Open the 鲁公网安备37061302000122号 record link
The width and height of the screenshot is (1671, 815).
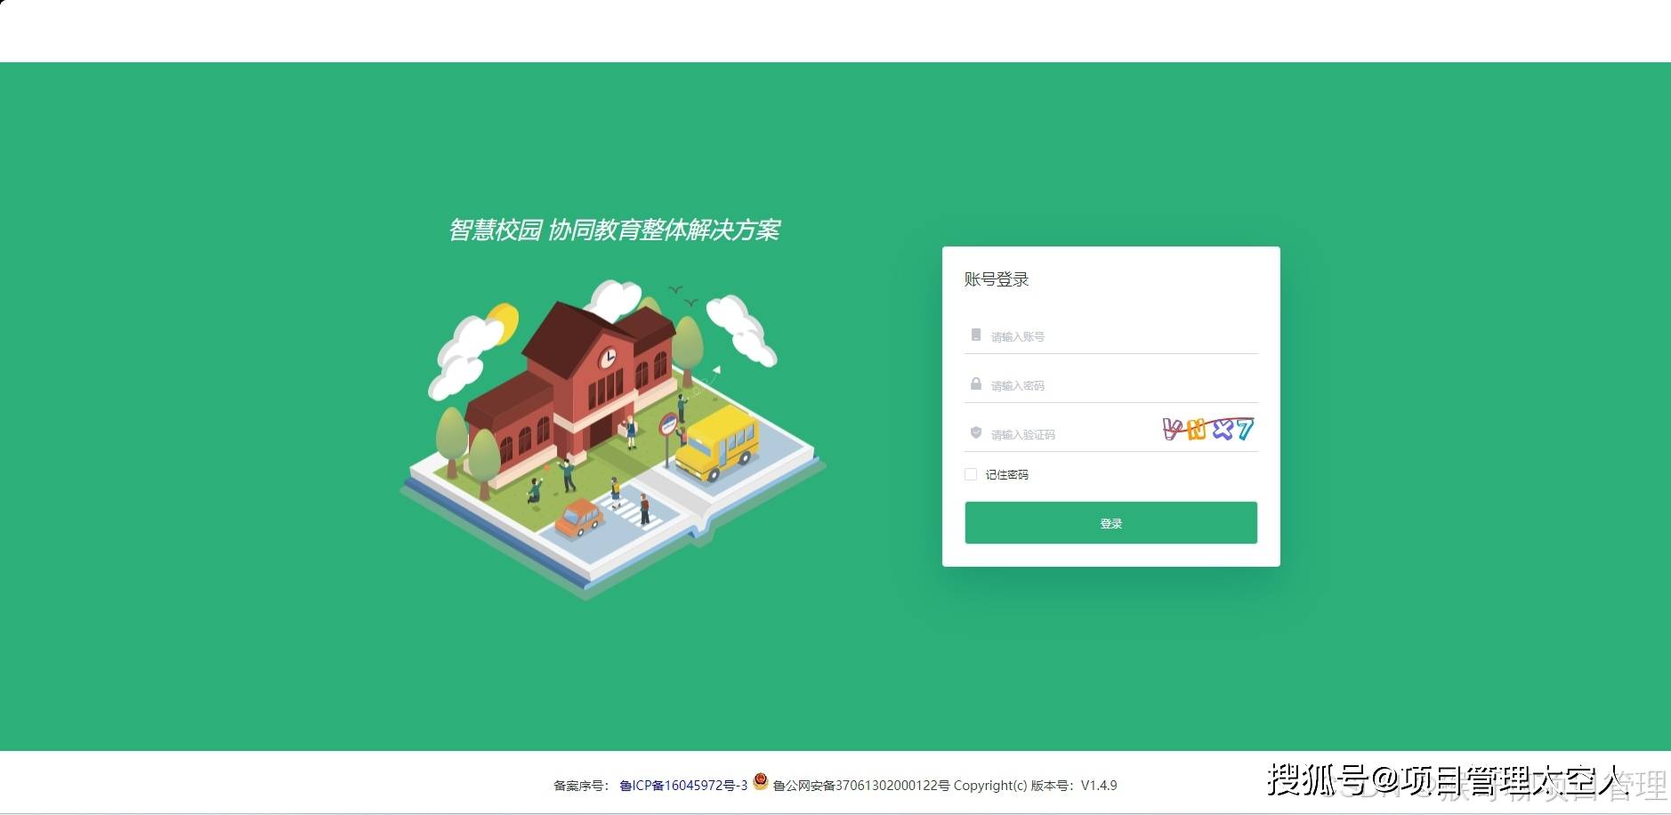click(861, 786)
